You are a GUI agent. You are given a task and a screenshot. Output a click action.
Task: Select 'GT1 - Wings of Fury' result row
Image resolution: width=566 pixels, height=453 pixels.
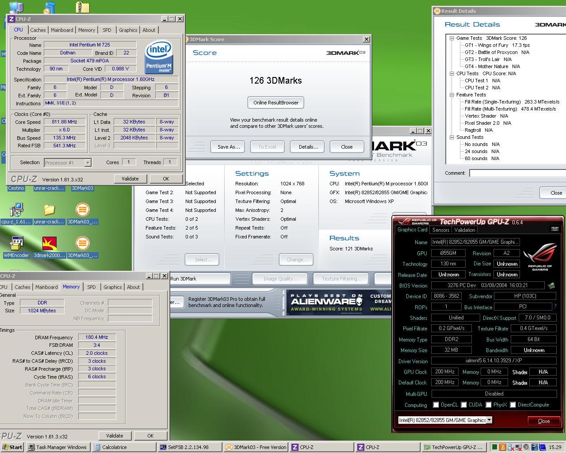(x=497, y=45)
